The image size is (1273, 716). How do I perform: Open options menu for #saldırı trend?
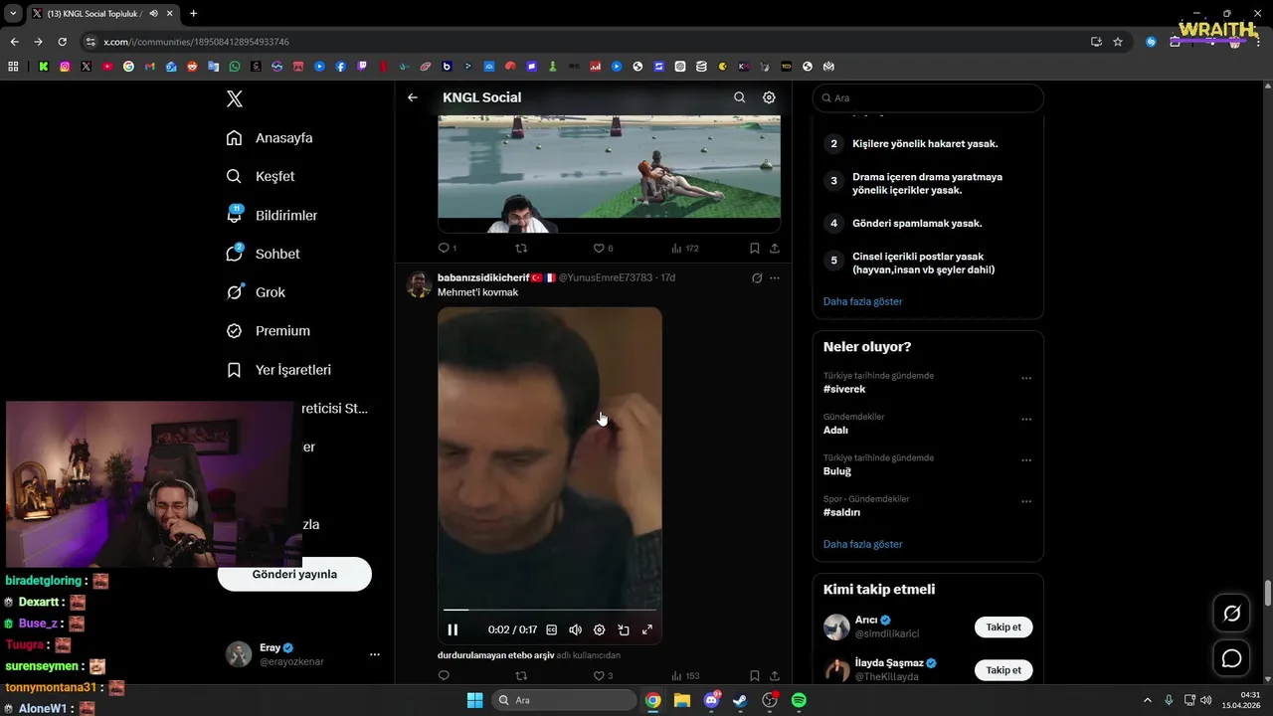pyautogui.click(x=1026, y=501)
